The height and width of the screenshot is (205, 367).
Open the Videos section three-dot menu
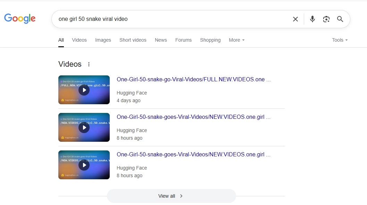[89, 64]
